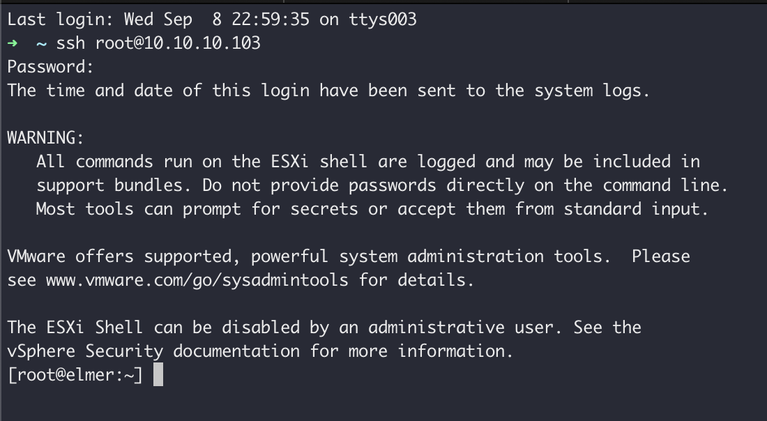
Task: Click the Password: prompt text
Action: click(50, 66)
